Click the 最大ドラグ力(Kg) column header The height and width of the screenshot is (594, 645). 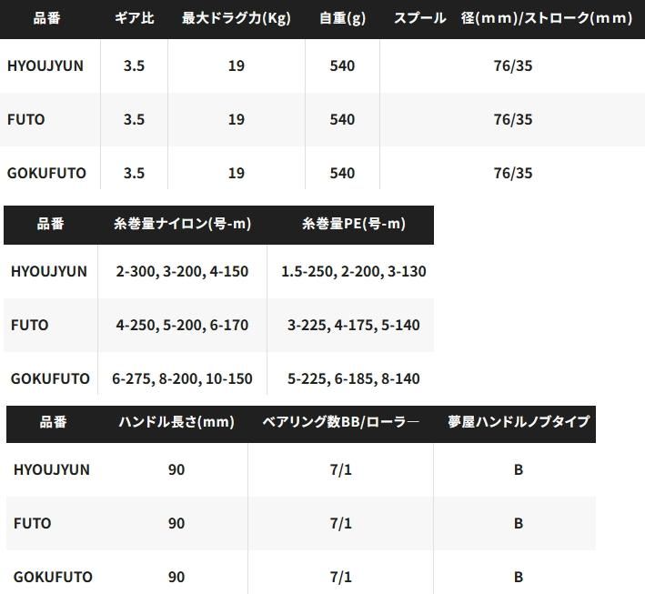click(x=236, y=18)
